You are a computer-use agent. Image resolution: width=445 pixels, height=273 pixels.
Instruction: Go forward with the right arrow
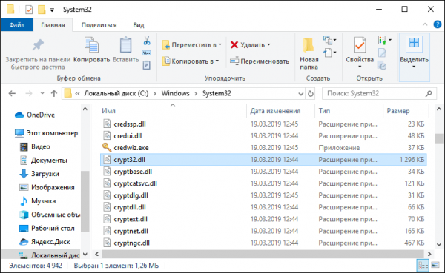pyautogui.click(x=29, y=93)
